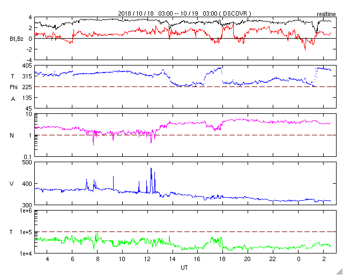Click the '405' tick value on Phi panel

27,66
